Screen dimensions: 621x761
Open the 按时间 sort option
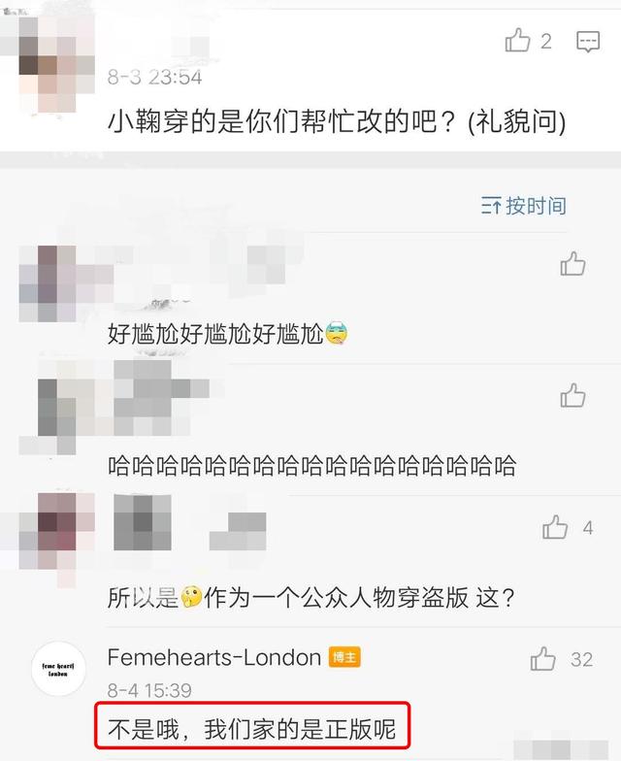tap(536, 206)
